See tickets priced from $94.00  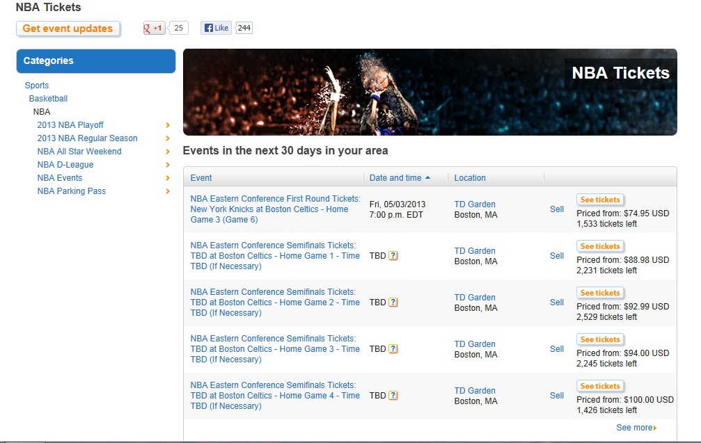pyautogui.click(x=600, y=339)
